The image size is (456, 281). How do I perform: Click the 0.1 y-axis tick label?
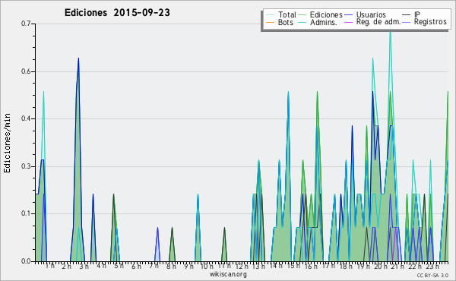(x=26, y=213)
